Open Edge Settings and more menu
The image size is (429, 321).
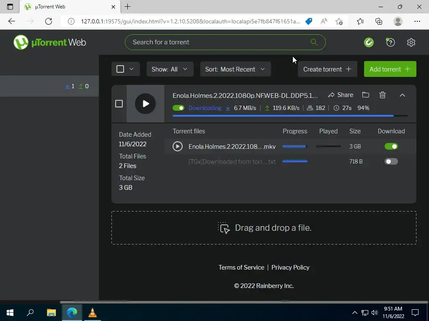point(417,21)
